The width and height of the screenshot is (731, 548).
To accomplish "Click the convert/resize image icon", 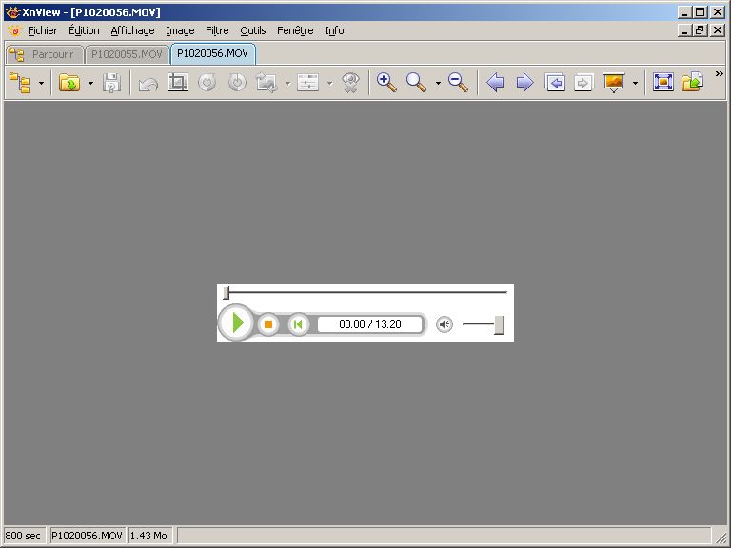I will (267, 83).
